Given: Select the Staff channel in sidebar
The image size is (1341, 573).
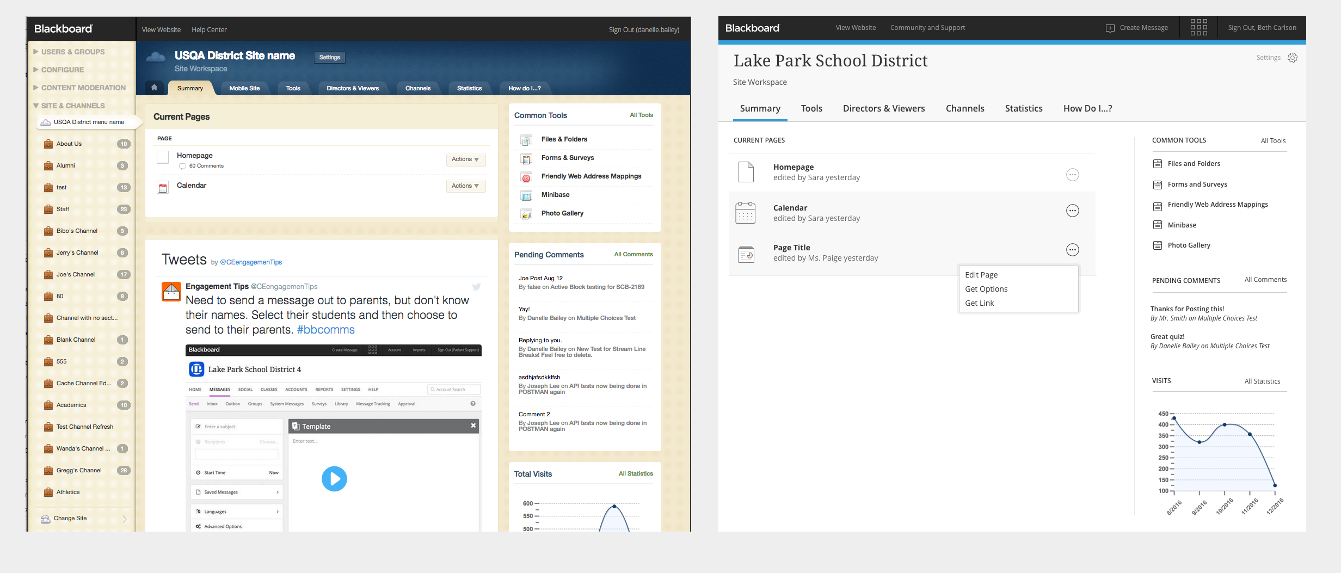Looking at the screenshot, I should tap(63, 209).
